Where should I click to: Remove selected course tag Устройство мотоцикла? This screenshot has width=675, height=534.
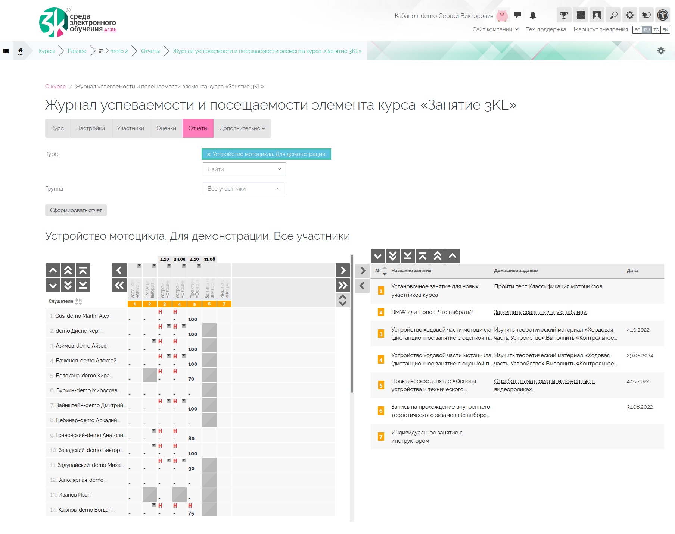[209, 154]
